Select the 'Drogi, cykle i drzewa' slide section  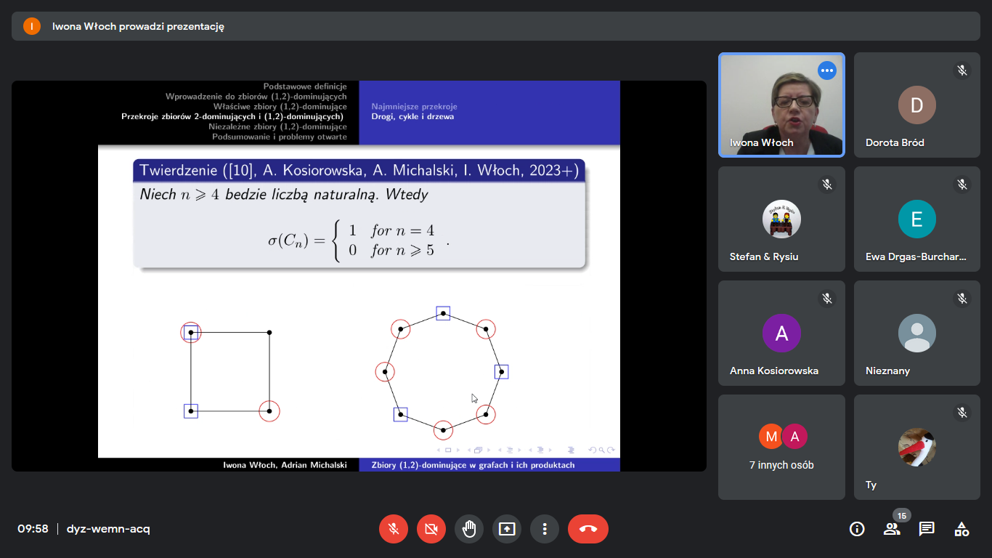412,116
